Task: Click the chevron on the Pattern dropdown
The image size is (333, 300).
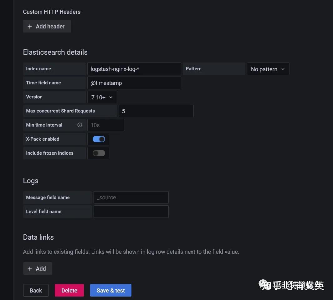Action: tap(282, 69)
